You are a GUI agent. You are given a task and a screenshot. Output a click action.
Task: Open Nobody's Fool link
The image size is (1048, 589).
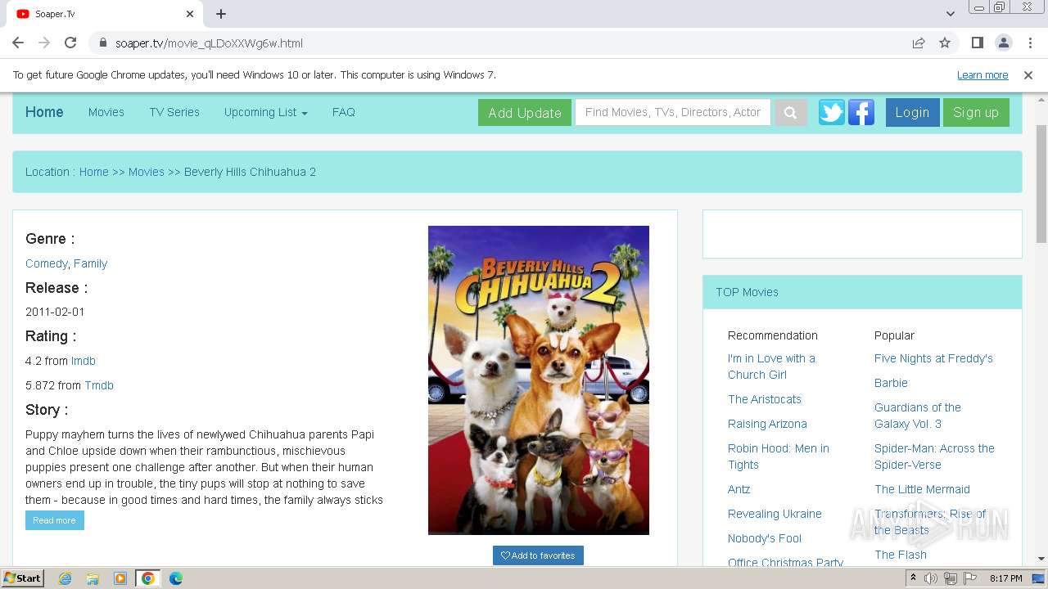(765, 538)
